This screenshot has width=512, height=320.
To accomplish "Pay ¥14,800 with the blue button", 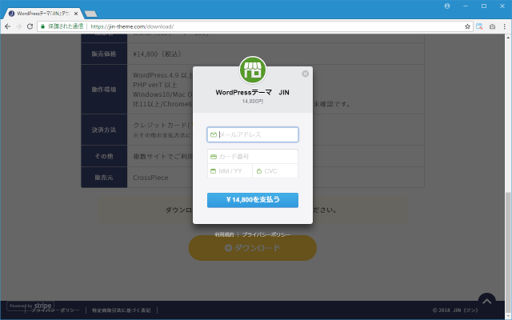I will coord(253,200).
